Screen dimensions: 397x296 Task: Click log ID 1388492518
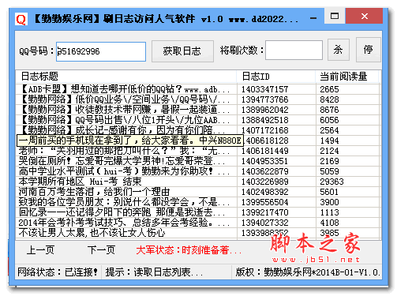[x=265, y=120]
